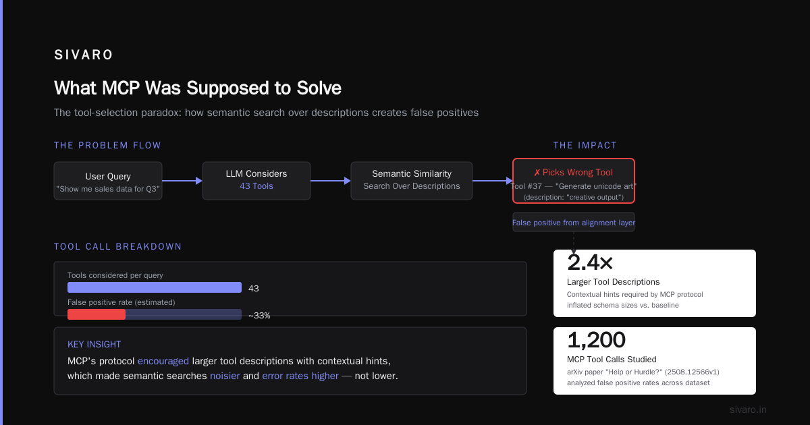Viewport: 810px width, 425px height.
Task: Click the highlighted word encouraged in Key Insight
Action: pyautogui.click(x=163, y=361)
